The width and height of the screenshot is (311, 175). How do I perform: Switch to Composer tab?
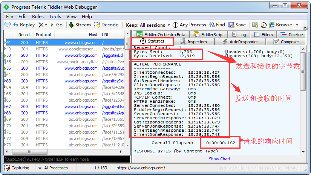click(286, 42)
